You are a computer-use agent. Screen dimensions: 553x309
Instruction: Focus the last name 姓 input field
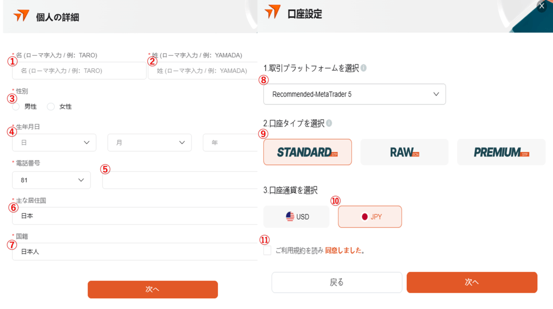coord(203,71)
